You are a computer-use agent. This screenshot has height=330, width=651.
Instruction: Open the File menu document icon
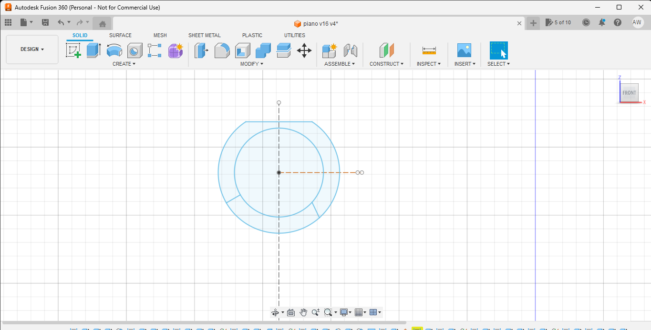point(24,22)
